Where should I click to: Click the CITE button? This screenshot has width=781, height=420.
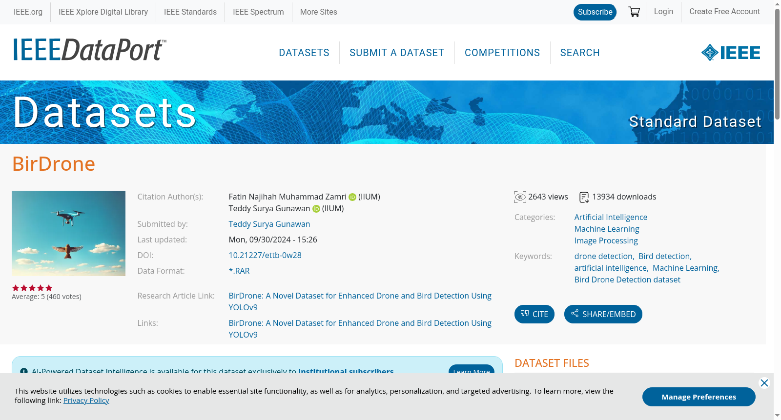click(534, 314)
